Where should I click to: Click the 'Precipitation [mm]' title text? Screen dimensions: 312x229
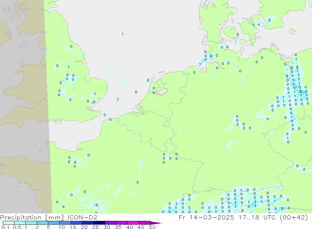pos(32,217)
